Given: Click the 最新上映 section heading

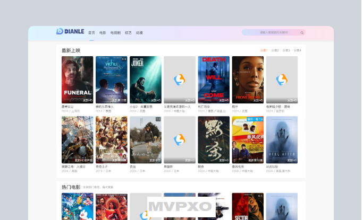Looking at the screenshot, I should (71, 50).
